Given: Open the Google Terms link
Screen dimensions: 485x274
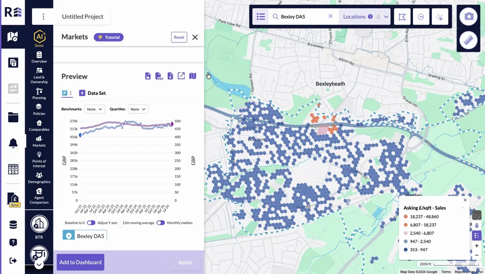Looking at the screenshot, I should click(x=446, y=272).
